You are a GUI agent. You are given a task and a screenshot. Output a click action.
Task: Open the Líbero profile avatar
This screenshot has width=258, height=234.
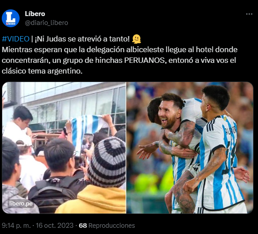pos(11,18)
